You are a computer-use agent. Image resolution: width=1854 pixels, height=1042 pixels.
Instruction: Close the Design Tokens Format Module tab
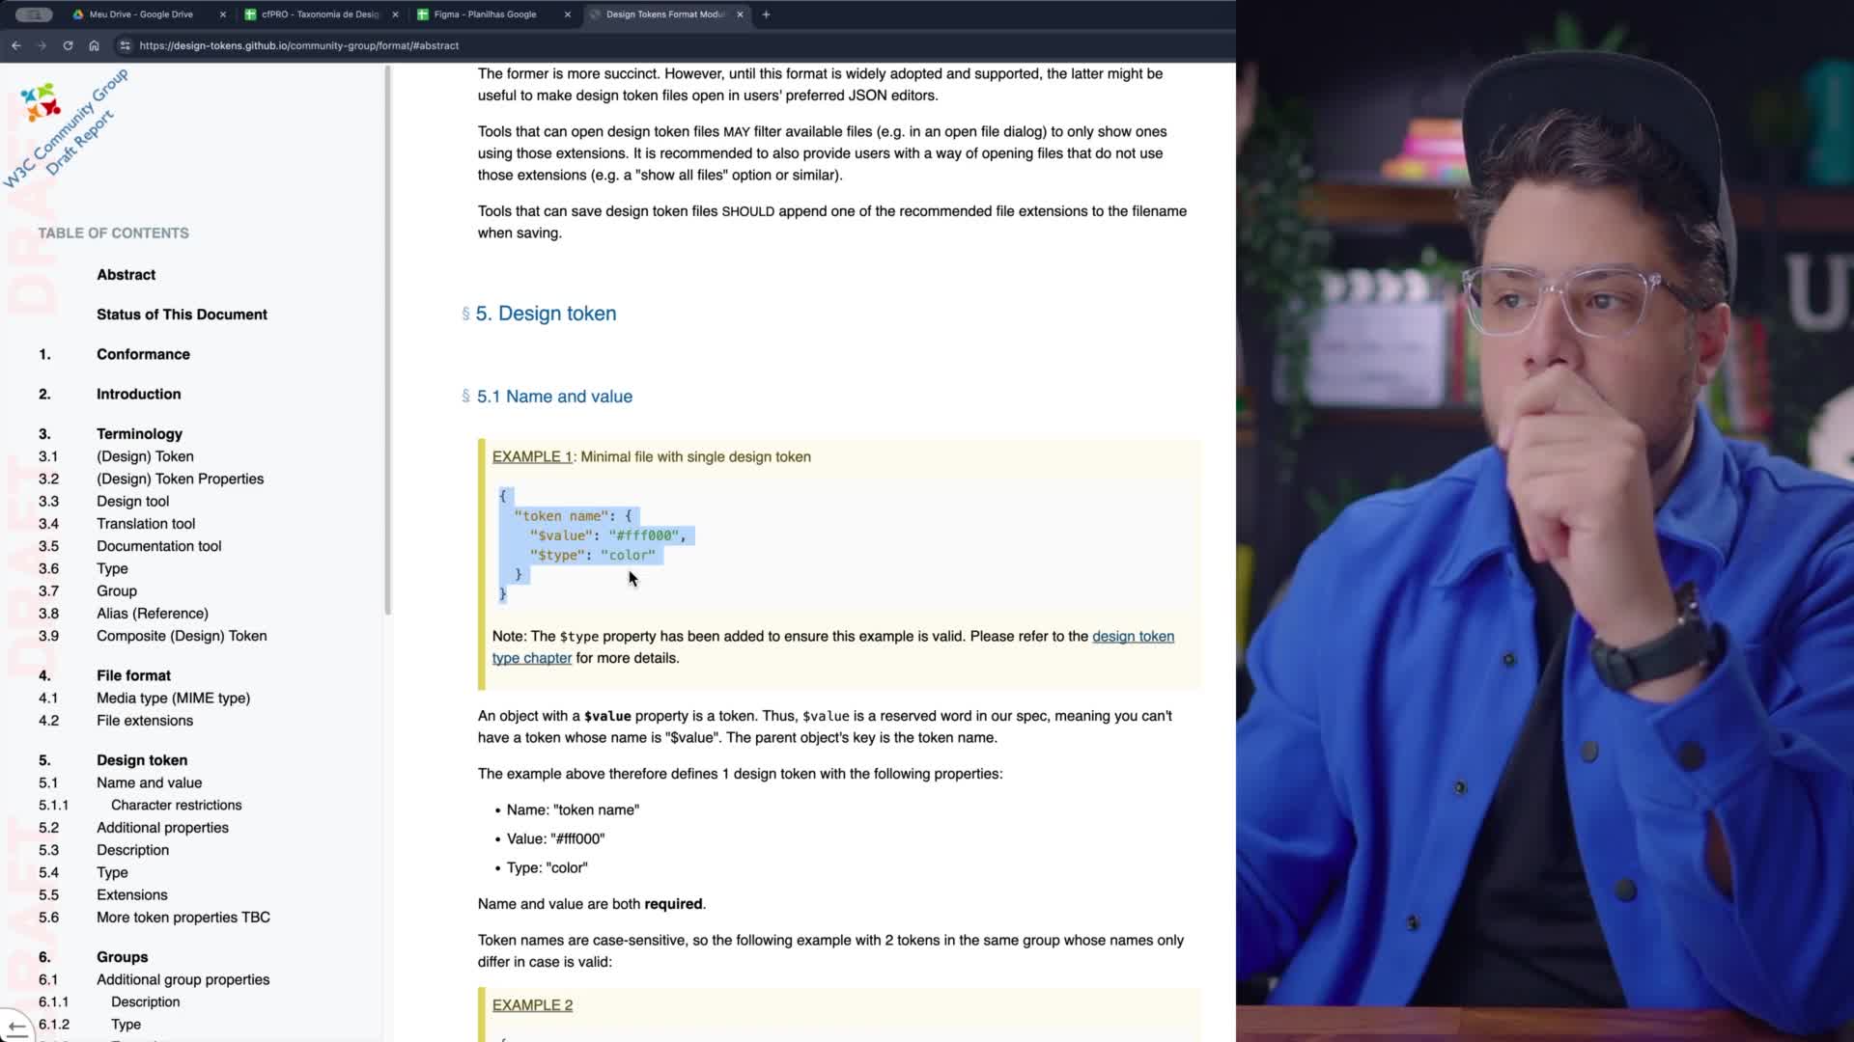(x=740, y=14)
